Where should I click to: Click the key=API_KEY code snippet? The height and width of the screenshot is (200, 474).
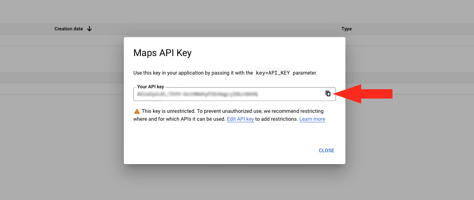coord(273,73)
